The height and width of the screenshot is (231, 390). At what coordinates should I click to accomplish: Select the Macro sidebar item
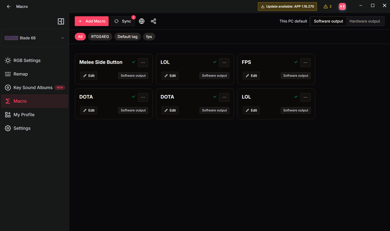point(35,101)
